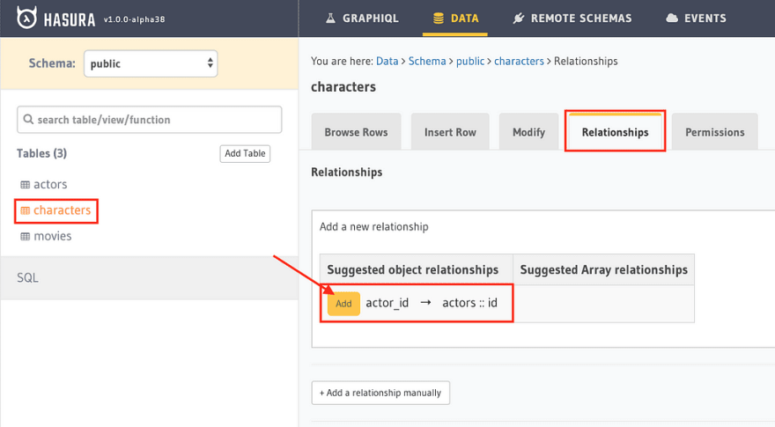Viewport: 775px width, 427px height.
Task: Go to the Modify tab
Action: [529, 132]
